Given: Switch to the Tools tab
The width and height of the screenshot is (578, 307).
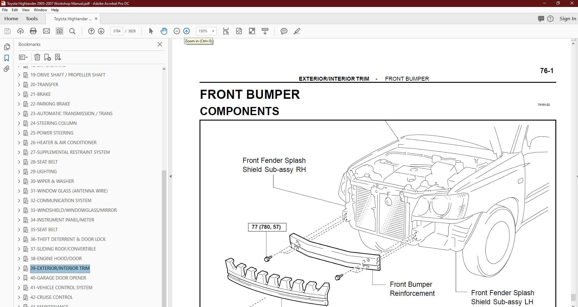Looking at the screenshot, I should [32, 19].
